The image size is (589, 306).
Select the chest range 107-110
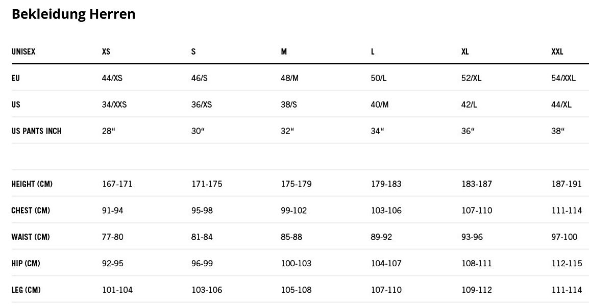point(477,211)
